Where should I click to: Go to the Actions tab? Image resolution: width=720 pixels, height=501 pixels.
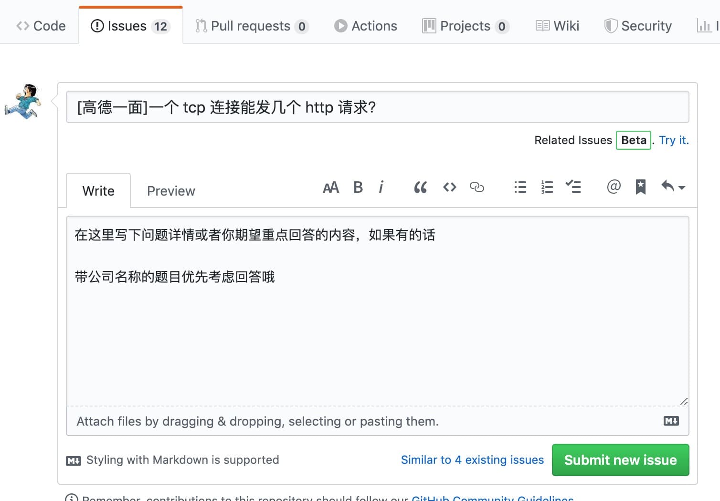click(366, 26)
